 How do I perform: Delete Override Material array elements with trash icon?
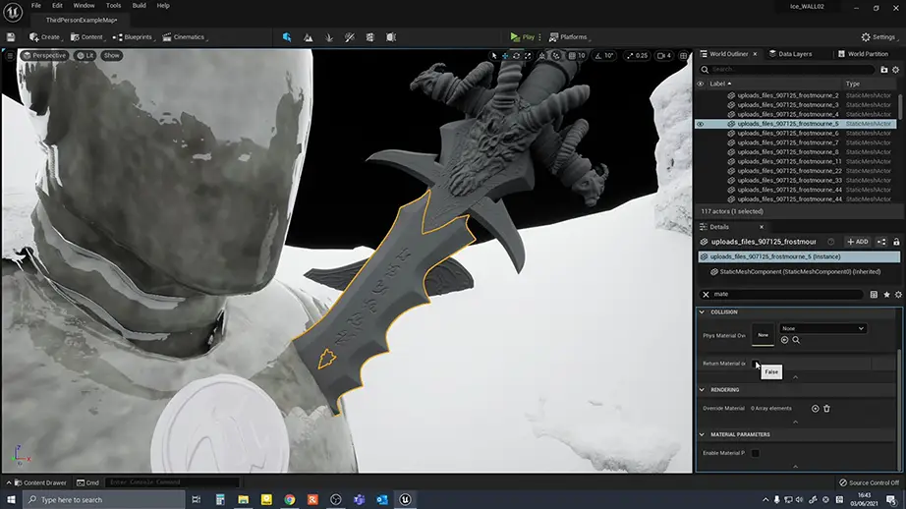(826, 408)
